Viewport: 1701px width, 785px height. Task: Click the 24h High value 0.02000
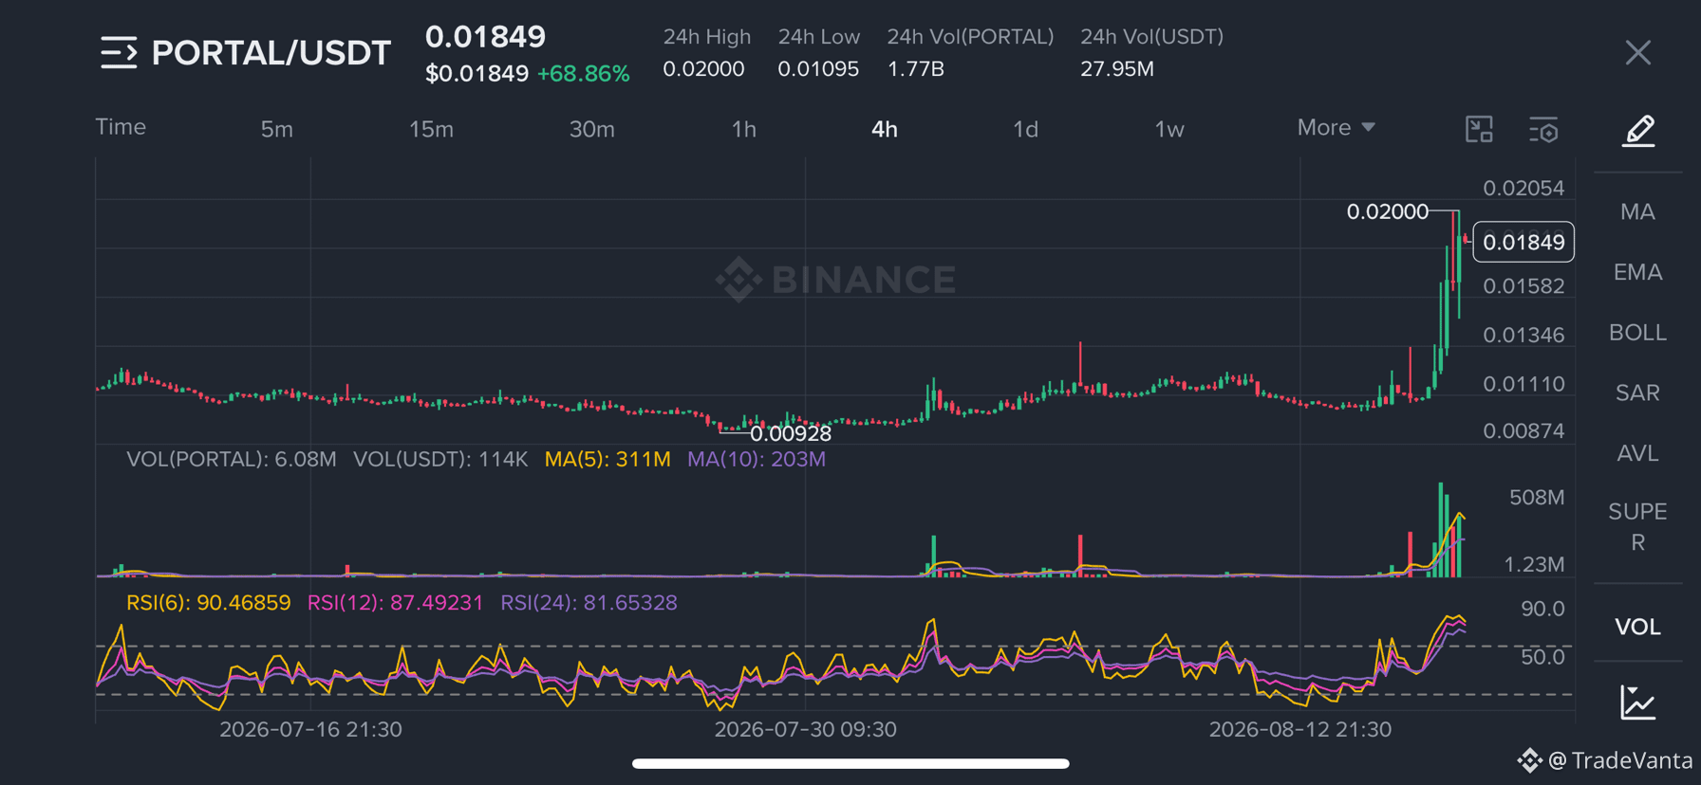703,69
